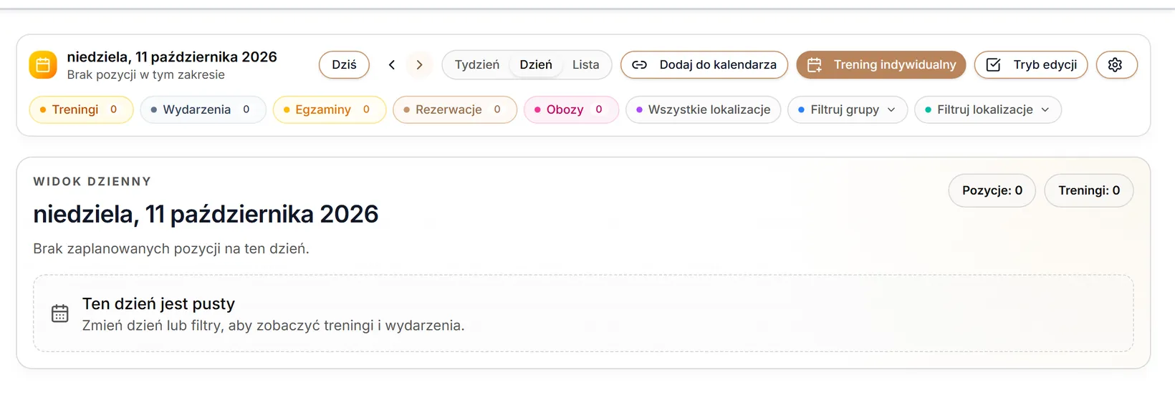Click the calendar icon in empty day notice

[x=60, y=313]
